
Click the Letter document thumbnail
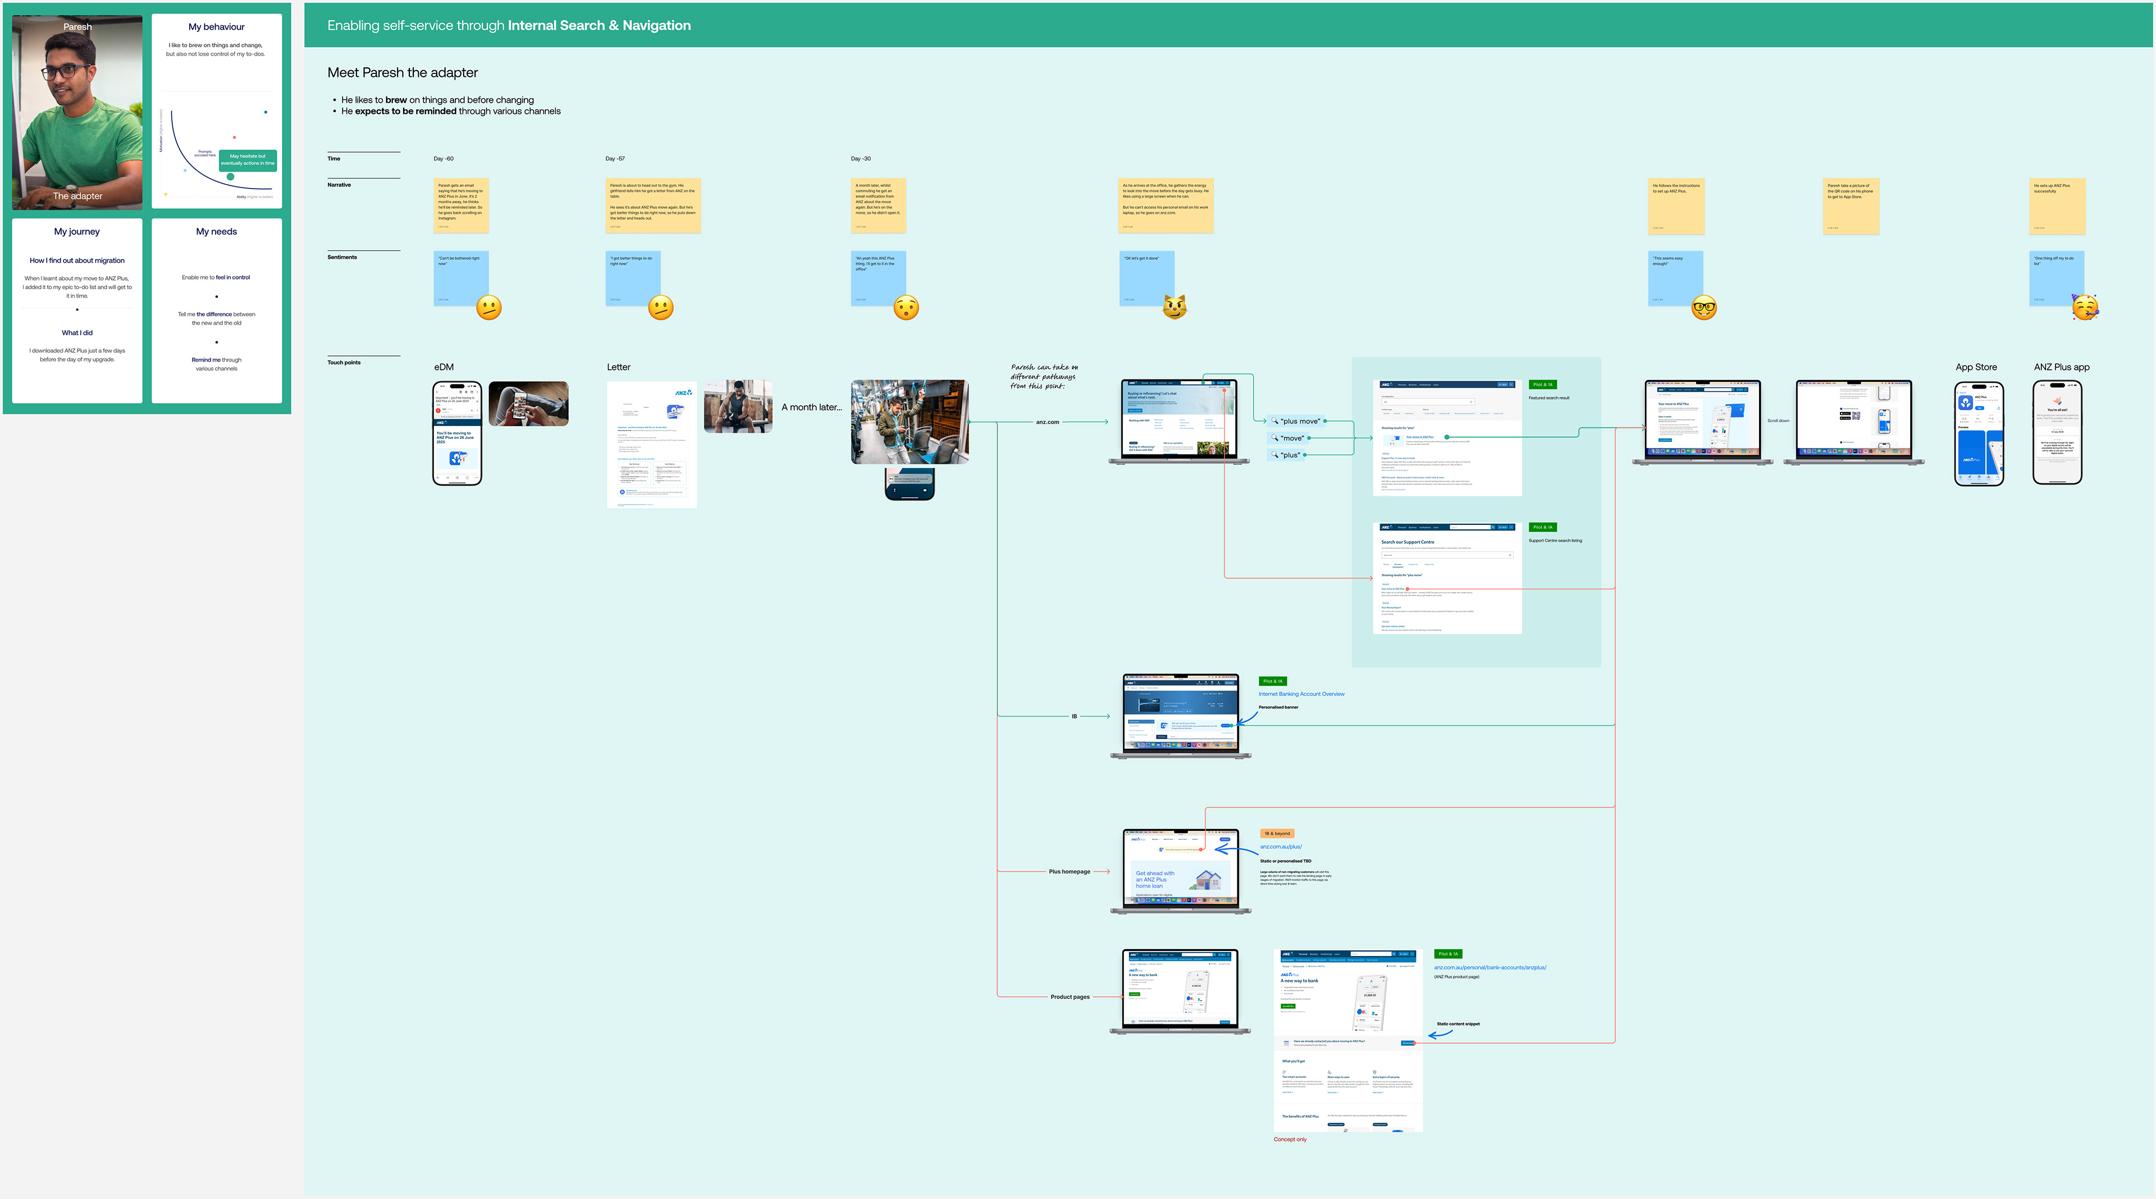pyautogui.click(x=651, y=444)
